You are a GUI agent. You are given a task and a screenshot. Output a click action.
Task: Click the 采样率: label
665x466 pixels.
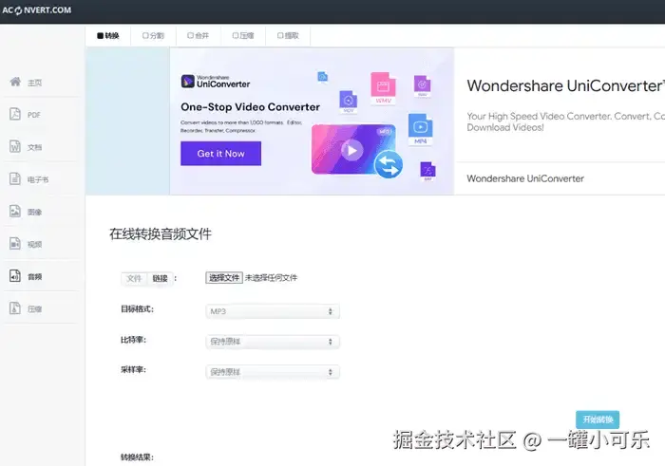coord(133,370)
